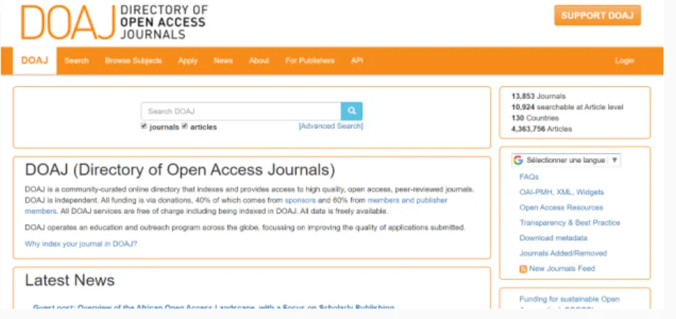The width and height of the screenshot is (676, 319).
Task: Open Open Access Resources link
Action: pyautogui.click(x=561, y=207)
